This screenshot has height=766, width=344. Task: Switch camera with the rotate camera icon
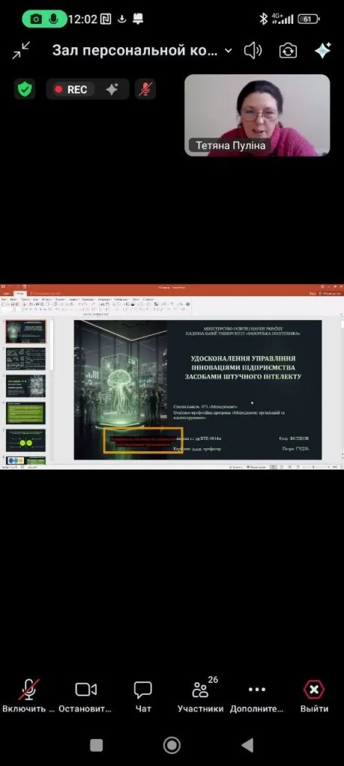tap(288, 50)
